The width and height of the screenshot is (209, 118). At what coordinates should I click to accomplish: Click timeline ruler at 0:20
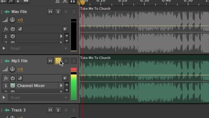(123, 1)
